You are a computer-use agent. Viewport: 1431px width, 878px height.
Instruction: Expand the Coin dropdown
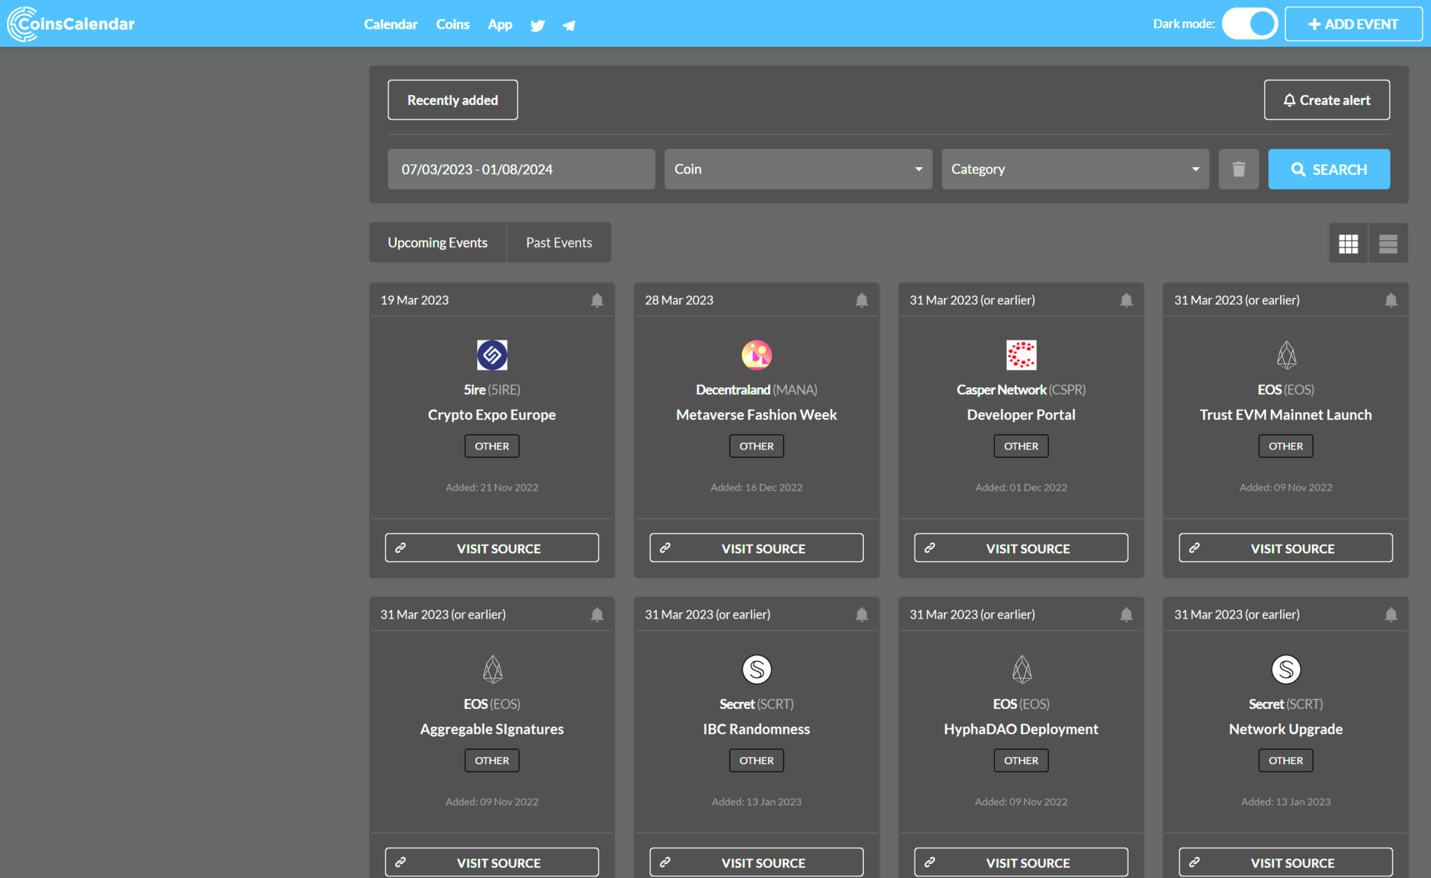coord(798,169)
